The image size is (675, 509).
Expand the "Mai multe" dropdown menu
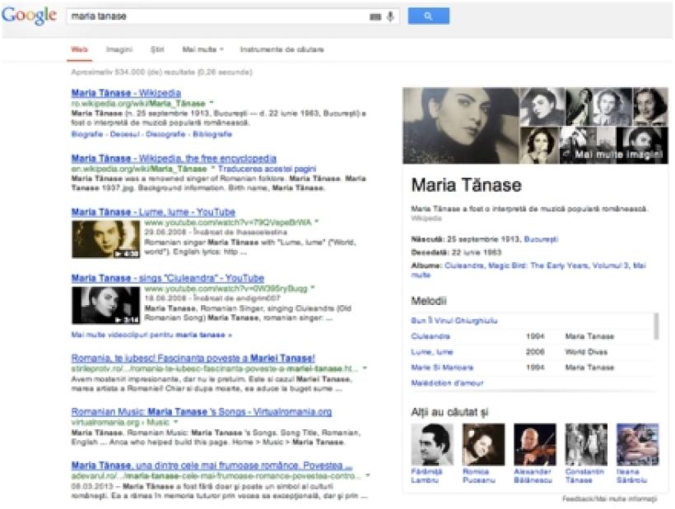coord(202,50)
